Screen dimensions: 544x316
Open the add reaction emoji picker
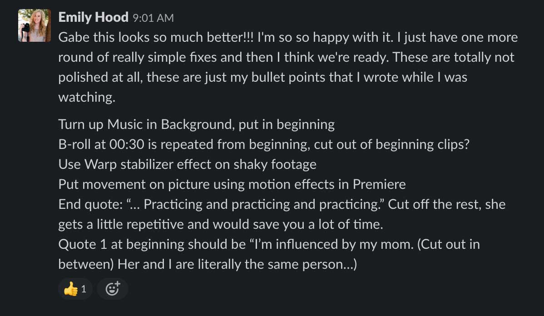[112, 289]
